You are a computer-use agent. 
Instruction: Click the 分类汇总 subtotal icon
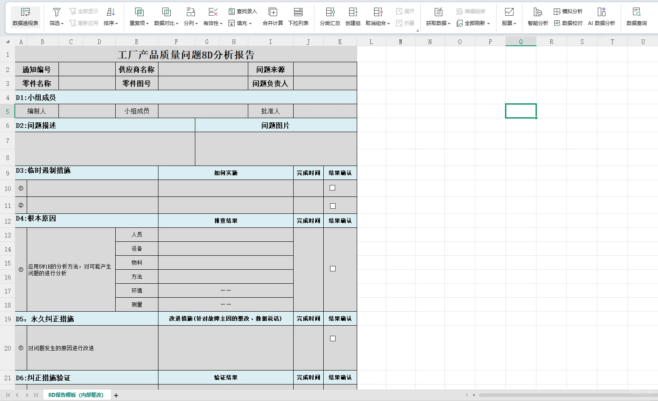(330, 12)
